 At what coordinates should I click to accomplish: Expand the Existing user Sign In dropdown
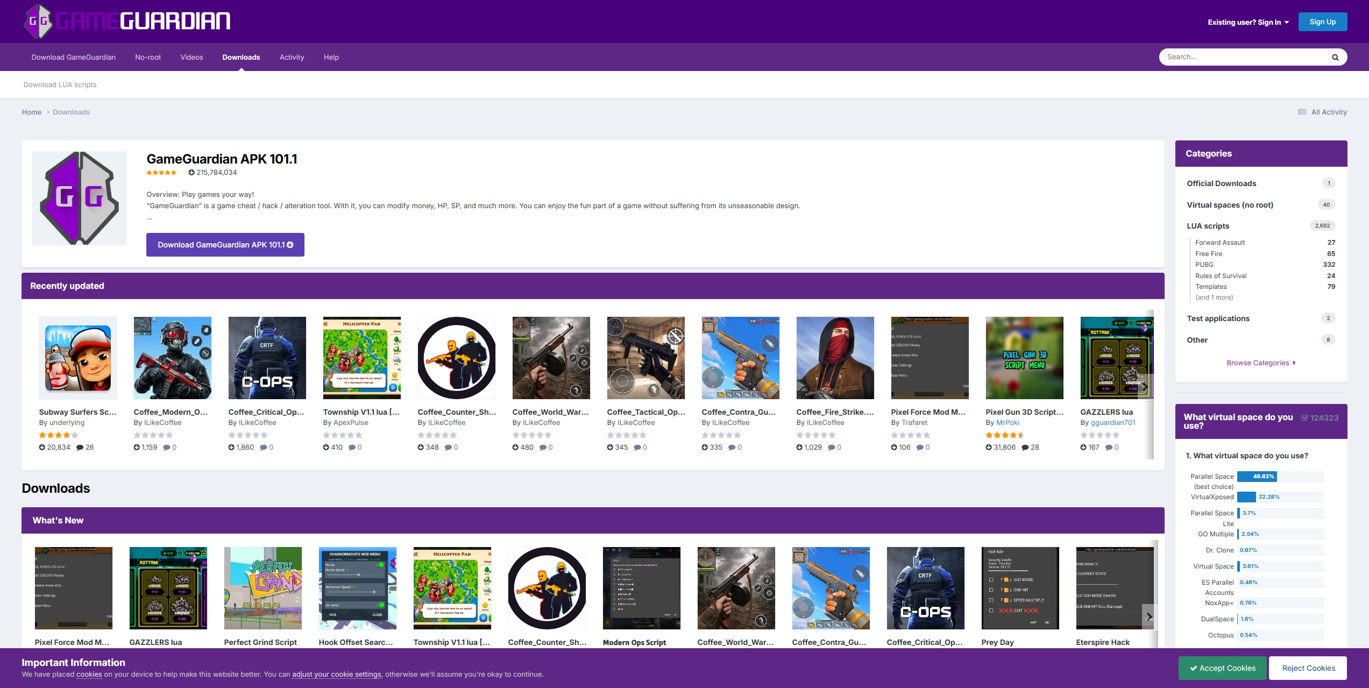(x=1248, y=22)
